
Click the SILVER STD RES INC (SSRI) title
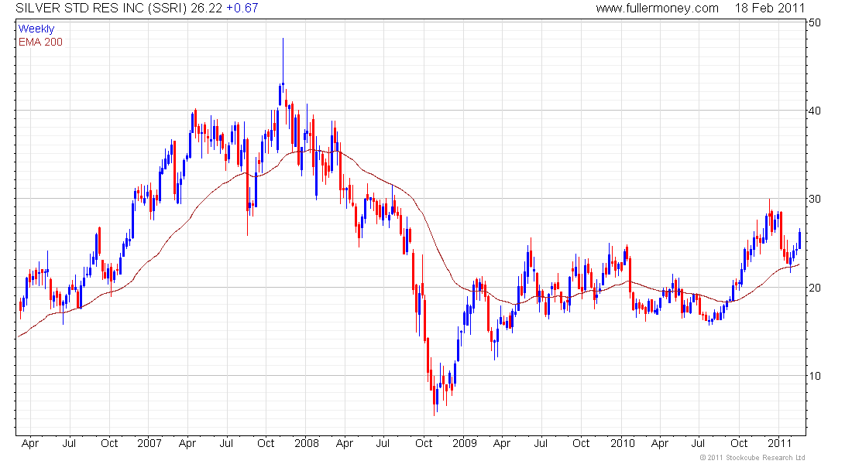point(101,9)
